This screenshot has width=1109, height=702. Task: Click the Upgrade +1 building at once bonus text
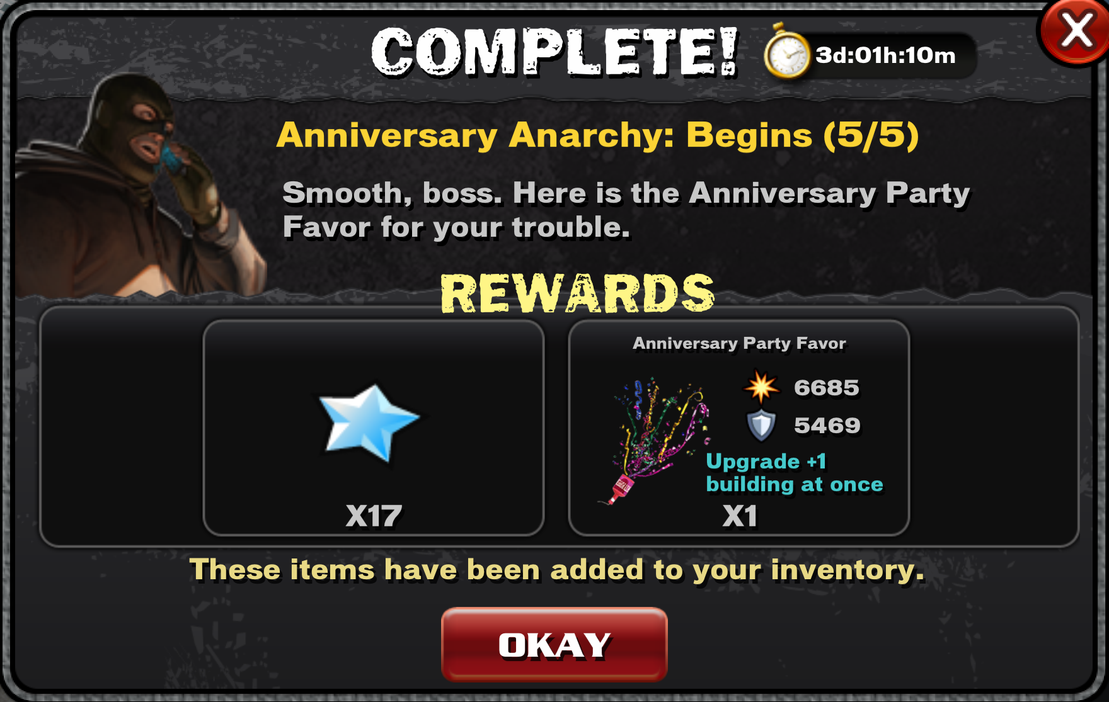[x=794, y=473]
